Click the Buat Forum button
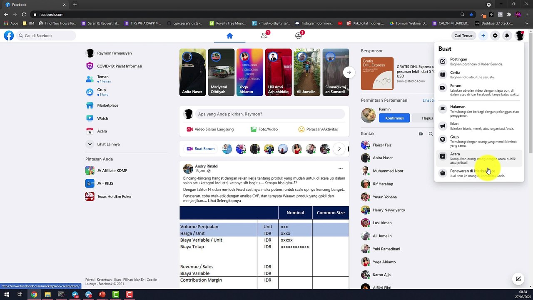 coord(201,149)
